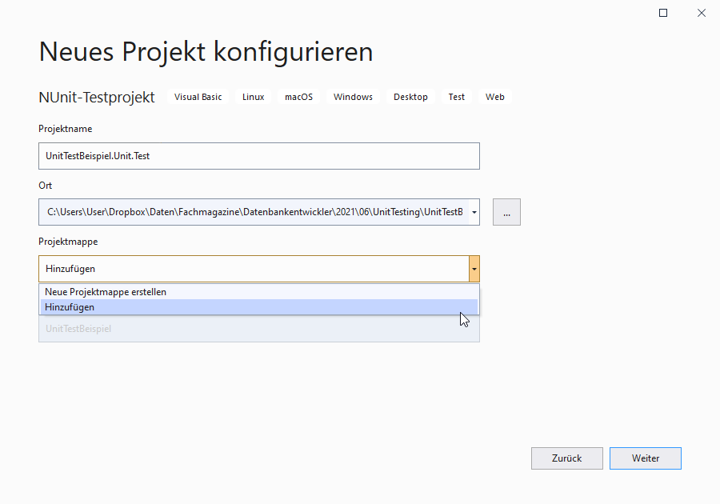Go back with the Zurück button
This screenshot has width=720, height=504.
pos(567,458)
